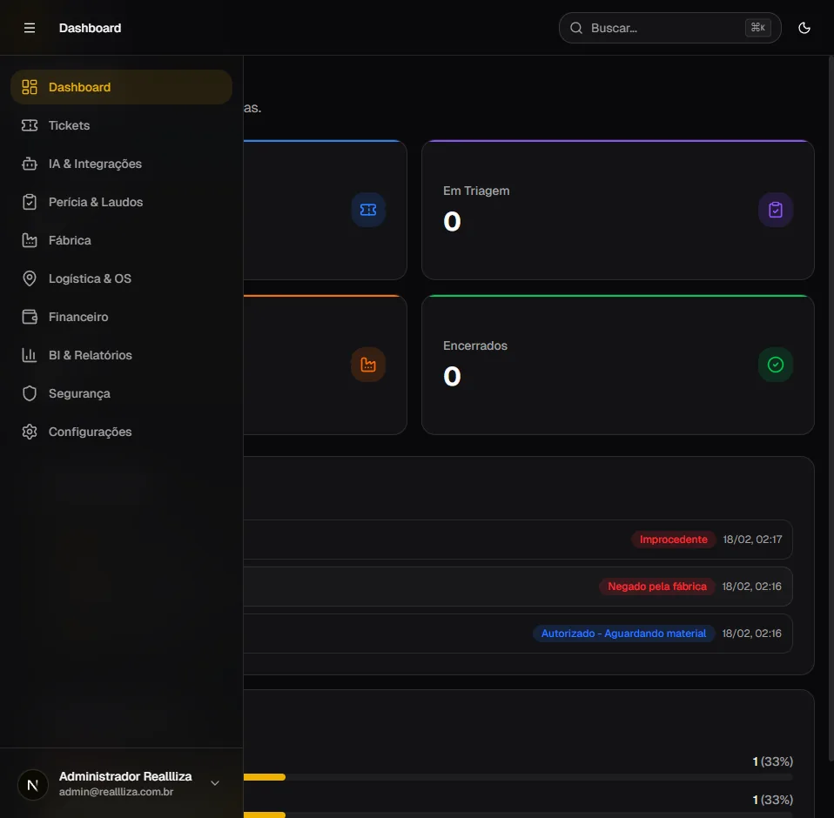Click the Em Triagem count value 0

pyautogui.click(x=452, y=222)
